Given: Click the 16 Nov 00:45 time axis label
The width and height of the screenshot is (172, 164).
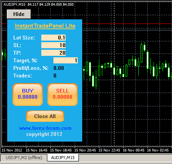Looking at the screenshot, I should coord(133,150).
